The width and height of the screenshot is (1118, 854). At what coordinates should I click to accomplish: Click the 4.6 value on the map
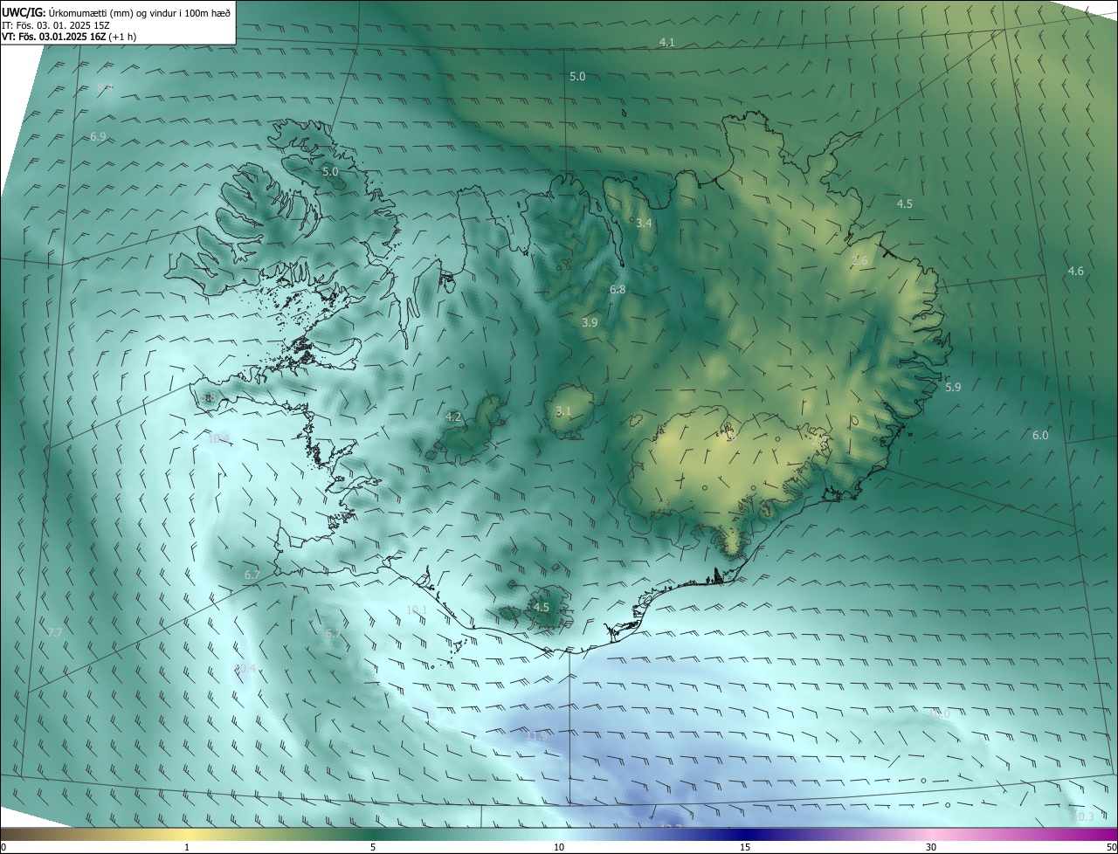(1075, 272)
